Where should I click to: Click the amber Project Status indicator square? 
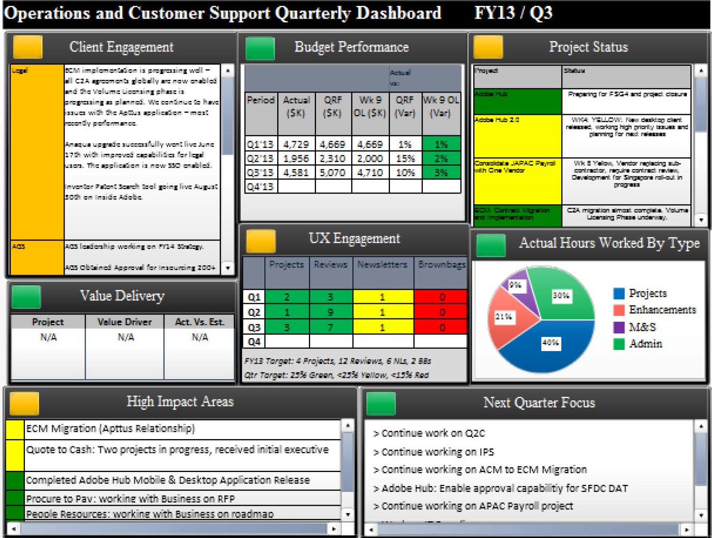click(x=488, y=46)
